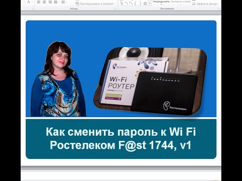This screenshot has width=242, height=181.
Task: Click Преобразовать в SmartArt button
Action: (95, 4)
